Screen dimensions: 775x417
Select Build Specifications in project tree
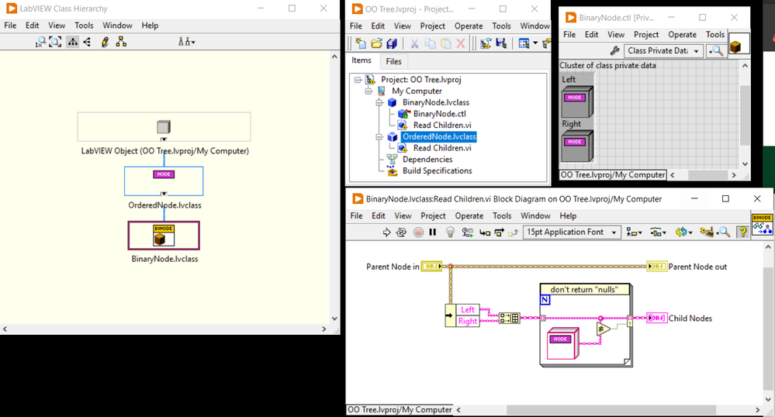point(437,171)
